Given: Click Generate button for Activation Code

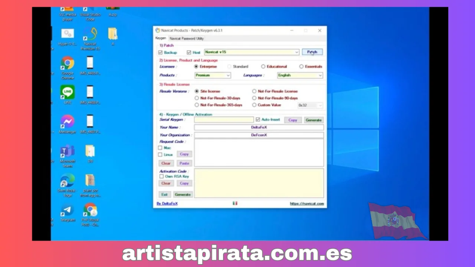Looking at the screenshot, I should (x=183, y=194).
